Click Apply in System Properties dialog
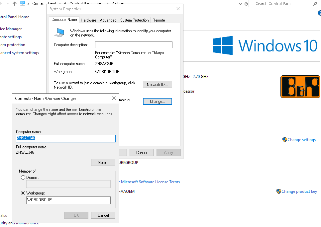 click(x=168, y=153)
